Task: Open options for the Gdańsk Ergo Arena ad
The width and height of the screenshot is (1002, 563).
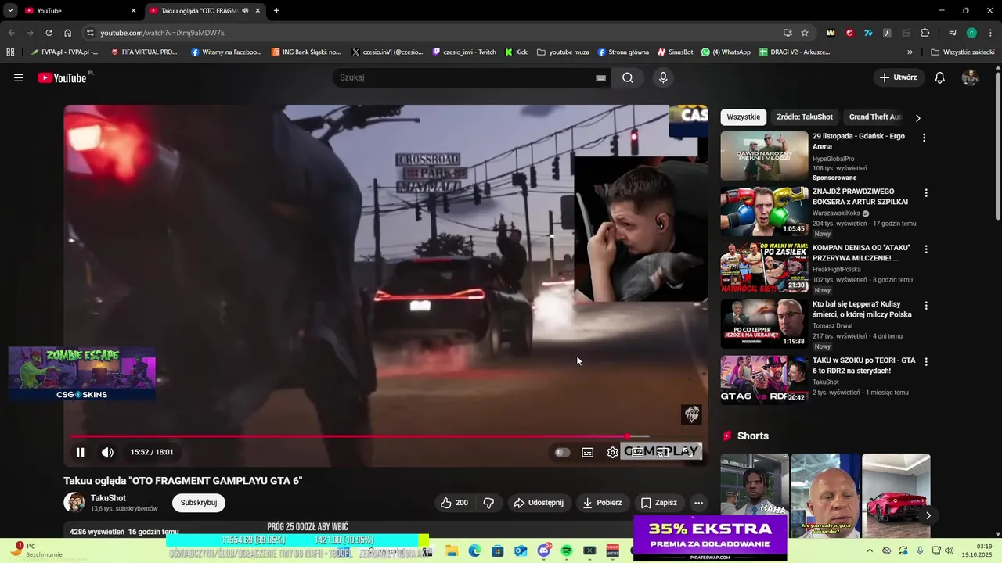Action: point(924,138)
